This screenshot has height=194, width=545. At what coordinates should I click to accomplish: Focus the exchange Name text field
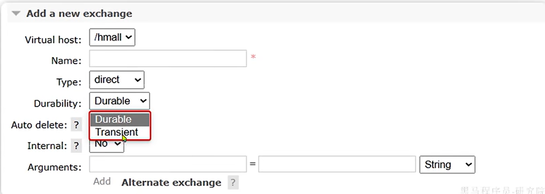[x=168, y=58]
